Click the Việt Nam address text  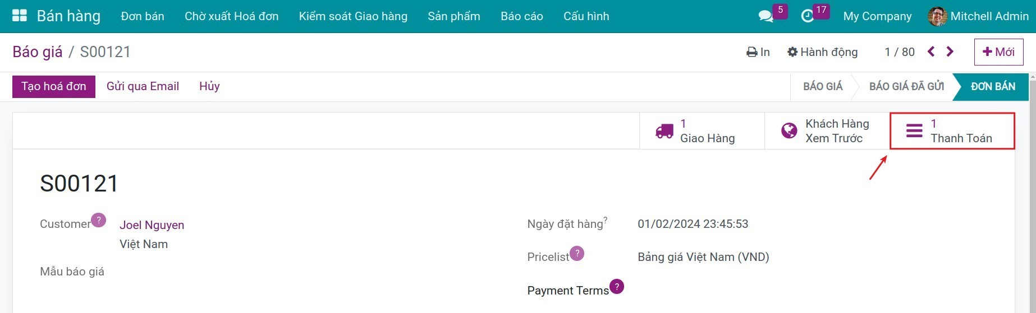(x=144, y=244)
